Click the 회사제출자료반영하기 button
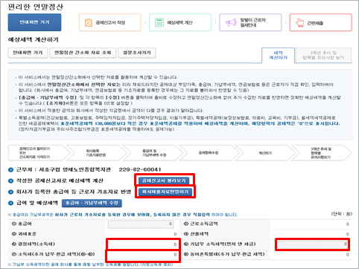359x269 pixels. [x=165, y=192]
